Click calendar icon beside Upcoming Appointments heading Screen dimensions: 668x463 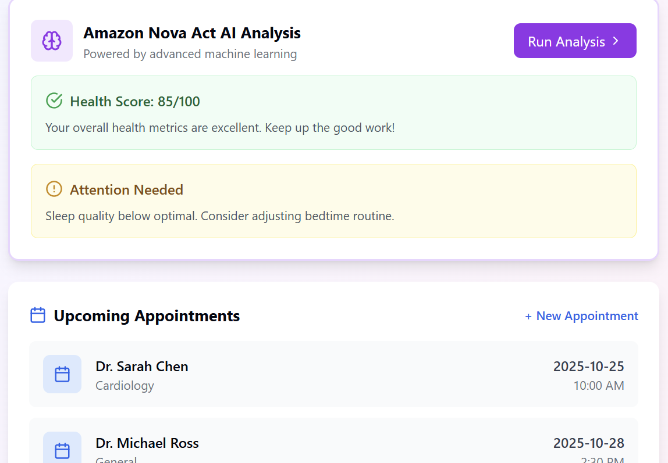tap(38, 315)
